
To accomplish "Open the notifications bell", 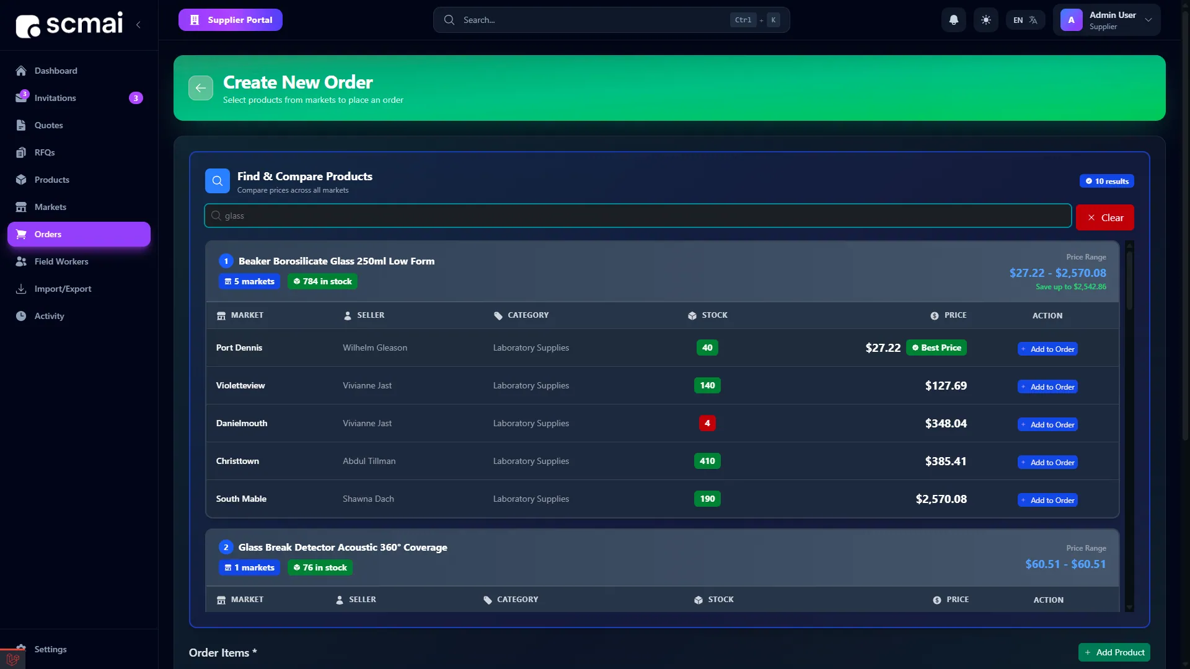I will pos(954,20).
